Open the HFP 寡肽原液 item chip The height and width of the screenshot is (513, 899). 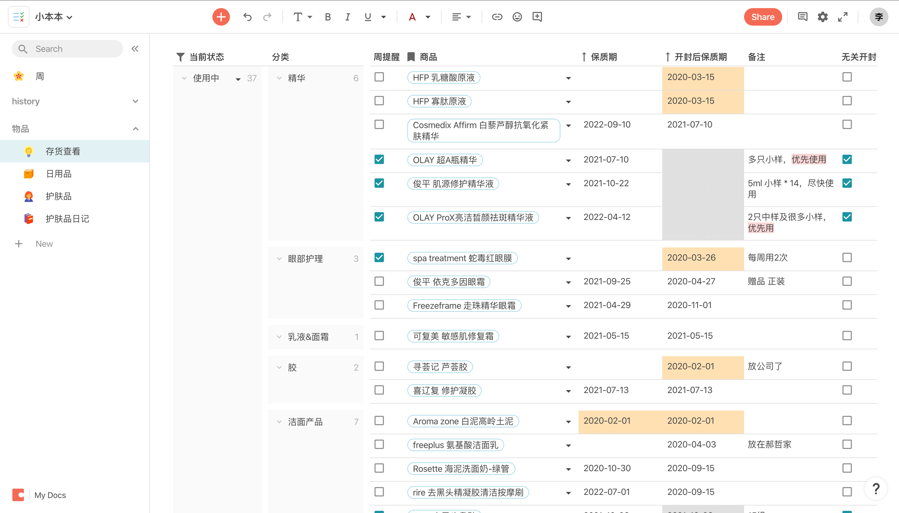point(439,102)
